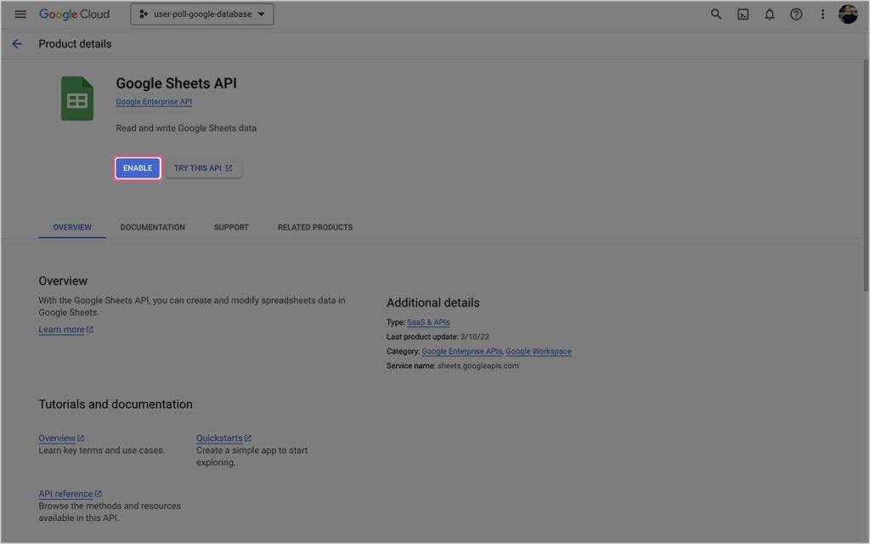870x544 pixels.
Task: Click the Read and write Google Sheets data text
Action: pyautogui.click(x=186, y=128)
